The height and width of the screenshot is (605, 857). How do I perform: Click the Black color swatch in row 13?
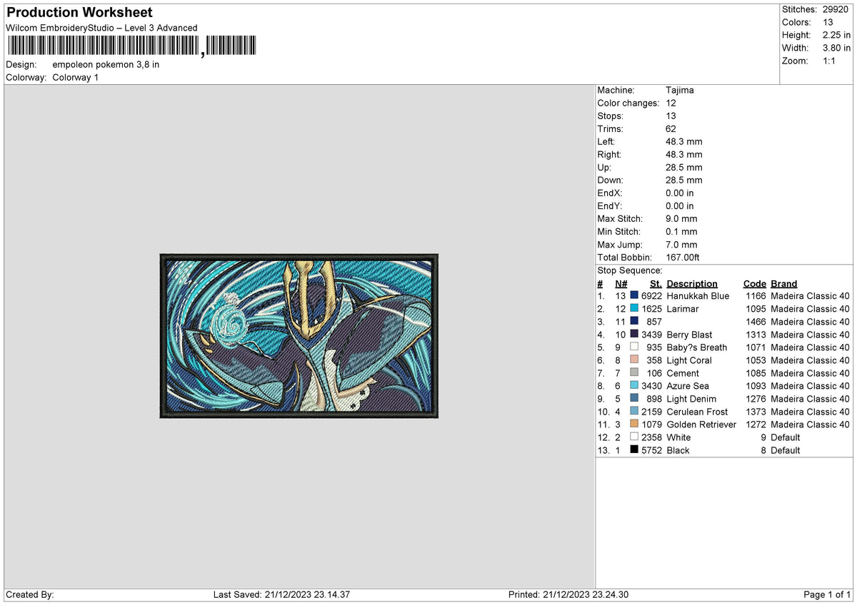coord(634,449)
